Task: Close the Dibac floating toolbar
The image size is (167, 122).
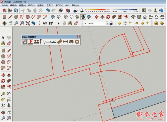Action: pos(78,36)
